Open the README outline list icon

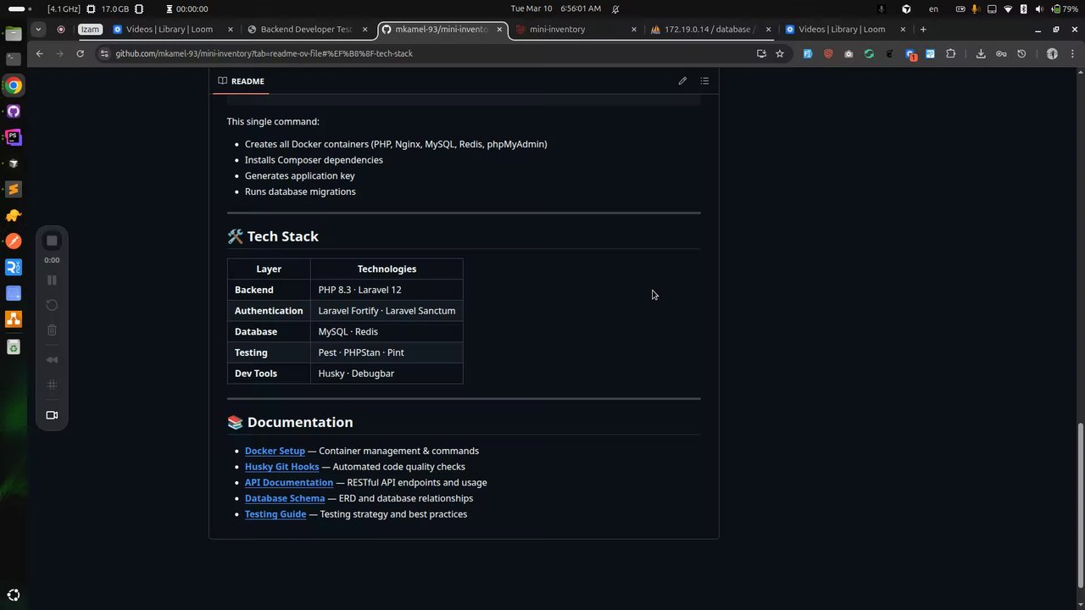tap(704, 80)
